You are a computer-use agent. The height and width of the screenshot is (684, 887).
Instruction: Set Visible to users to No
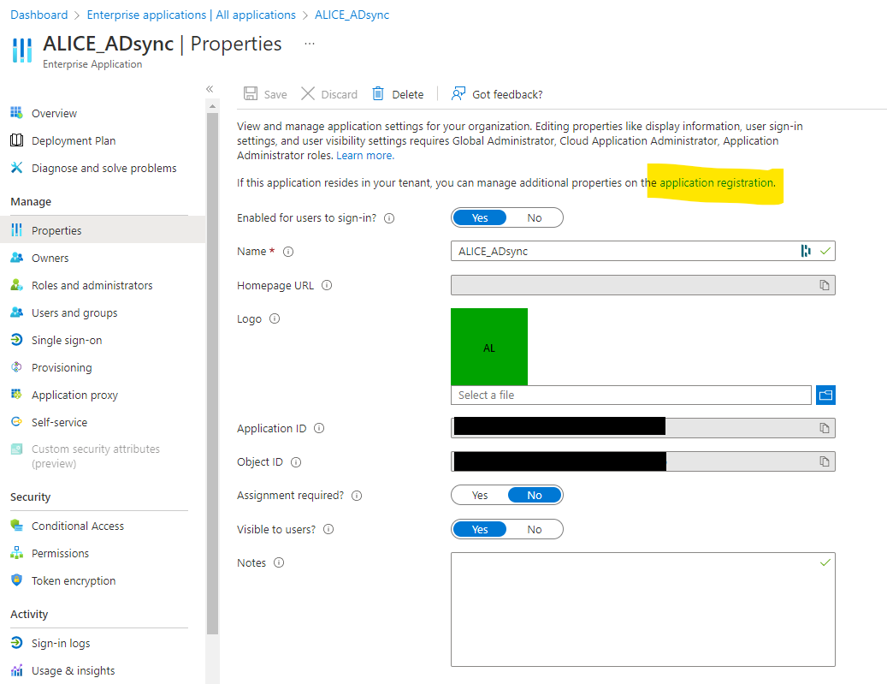point(535,529)
